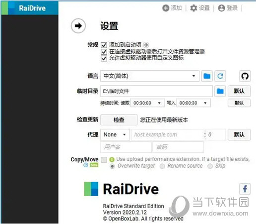The height and width of the screenshot is (224, 256).
Task: Click 默认 button beside temp directory
Action: (239, 91)
